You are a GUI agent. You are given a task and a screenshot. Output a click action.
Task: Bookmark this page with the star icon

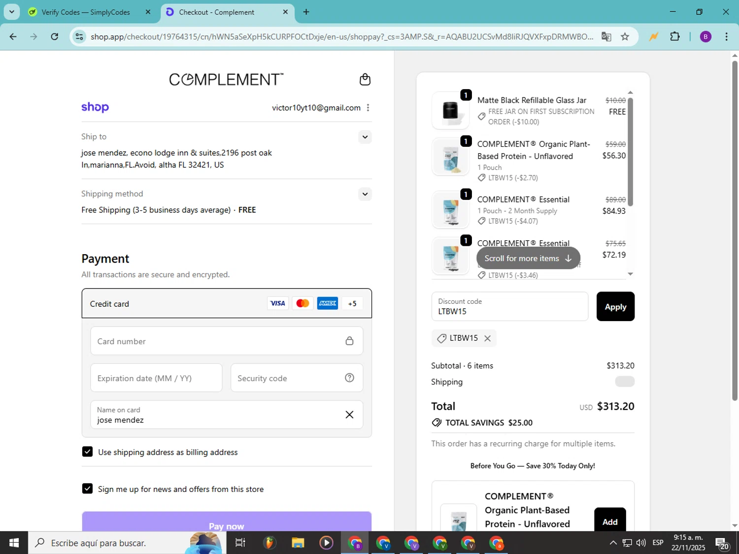625,36
